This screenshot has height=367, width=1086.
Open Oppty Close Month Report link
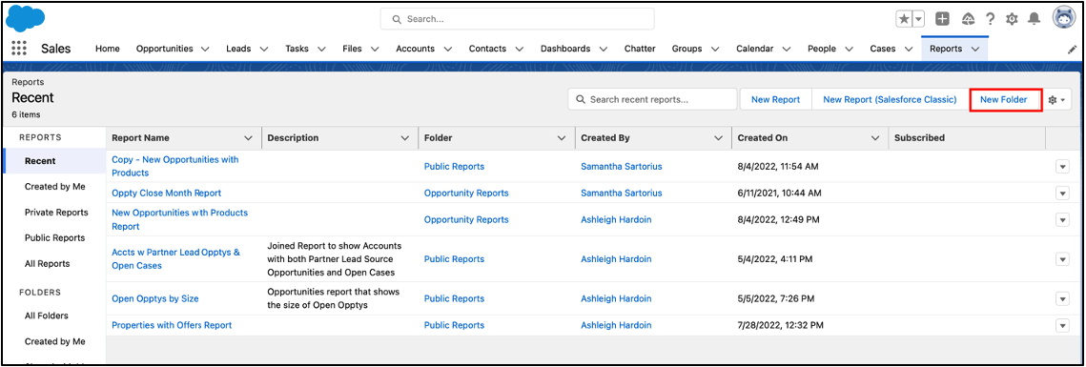point(166,194)
